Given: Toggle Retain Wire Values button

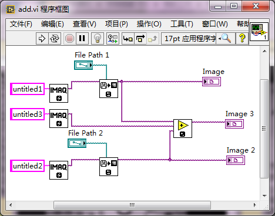Looking at the screenshot, I should coord(113,38).
